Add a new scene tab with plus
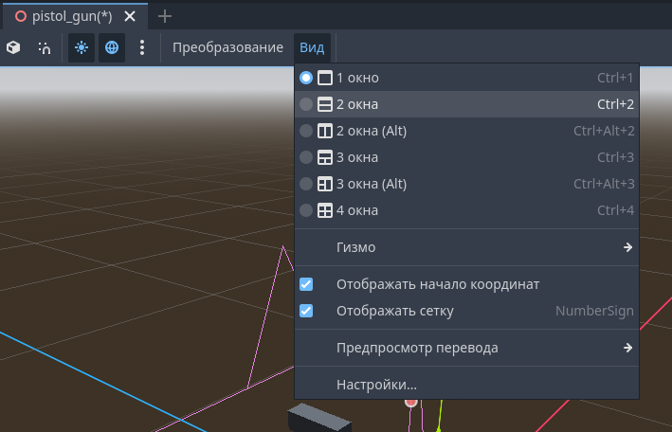Viewport: 672px width, 432px height. (x=165, y=16)
